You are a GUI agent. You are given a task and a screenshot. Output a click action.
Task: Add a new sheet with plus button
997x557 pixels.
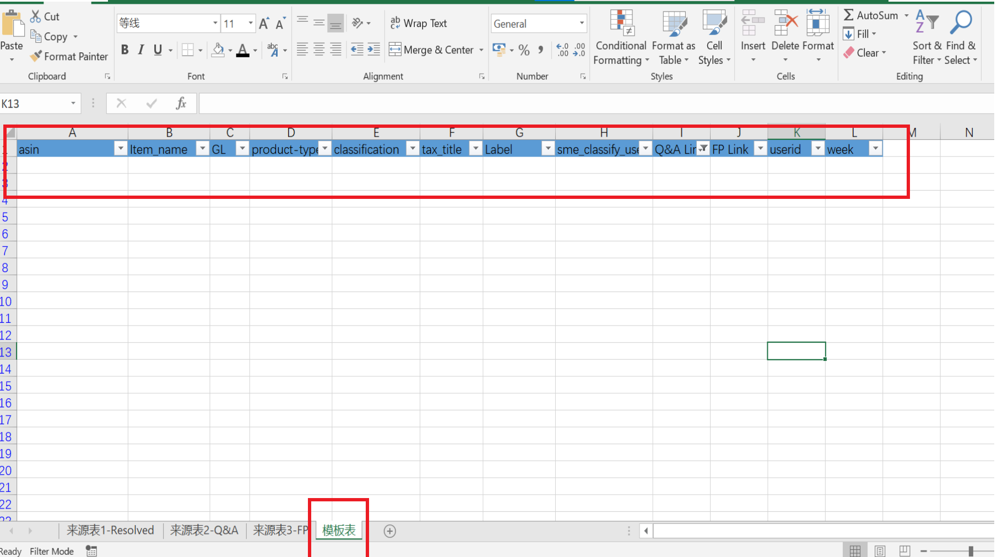(389, 531)
